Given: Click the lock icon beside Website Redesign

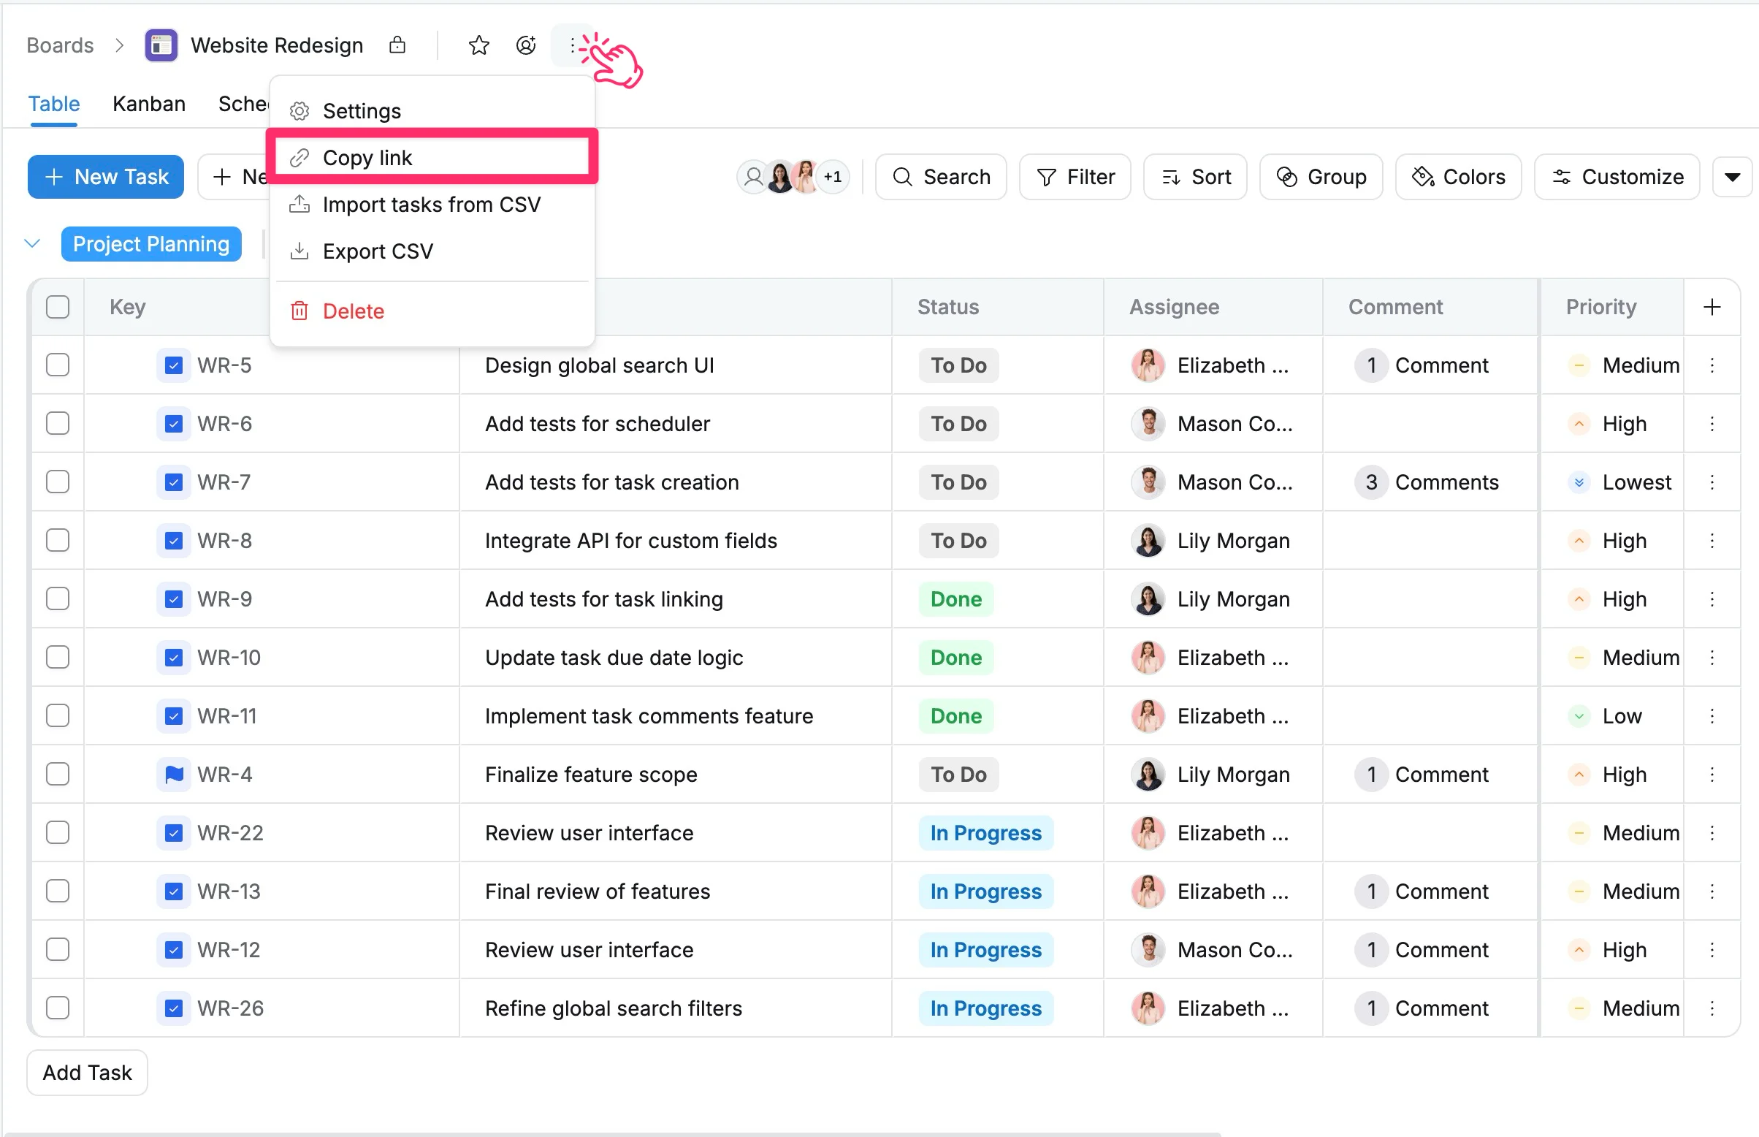Looking at the screenshot, I should pos(397,45).
